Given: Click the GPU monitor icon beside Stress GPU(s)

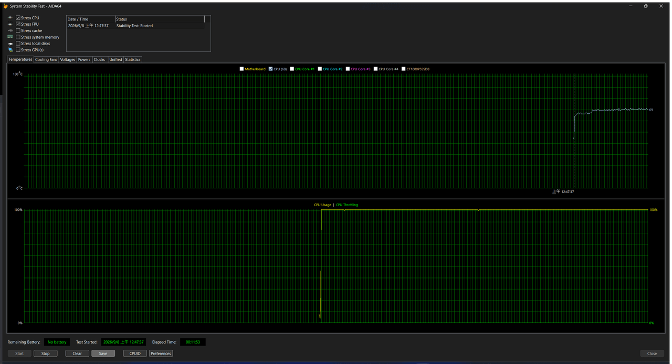Looking at the screenshot, I should (x=10, y=50).
